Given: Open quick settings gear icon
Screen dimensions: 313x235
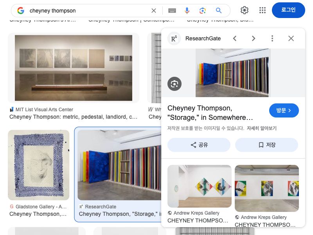Looking at the screenshot, I should click(x=244, y=10).
